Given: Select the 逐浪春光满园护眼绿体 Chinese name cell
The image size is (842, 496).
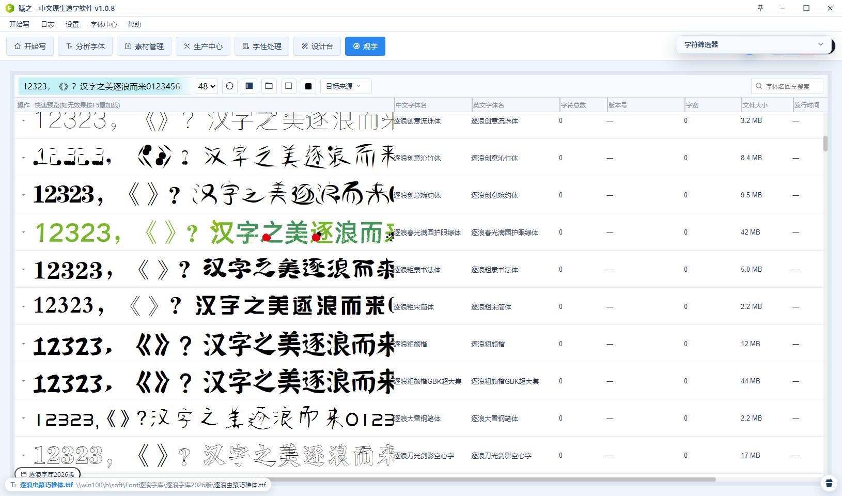Looking at the screenshot, I should pyautogui.click(x=427, y=233).
